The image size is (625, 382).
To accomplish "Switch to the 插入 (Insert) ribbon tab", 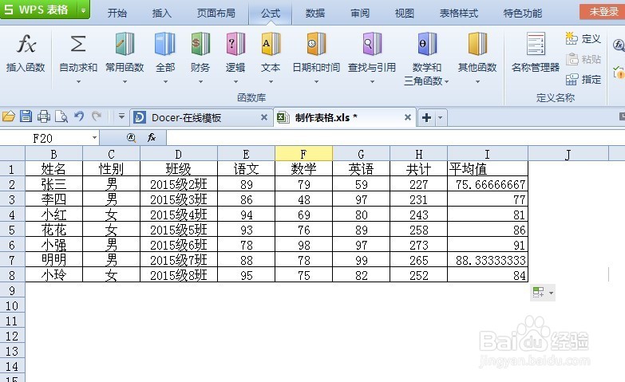I will point(162,13).
